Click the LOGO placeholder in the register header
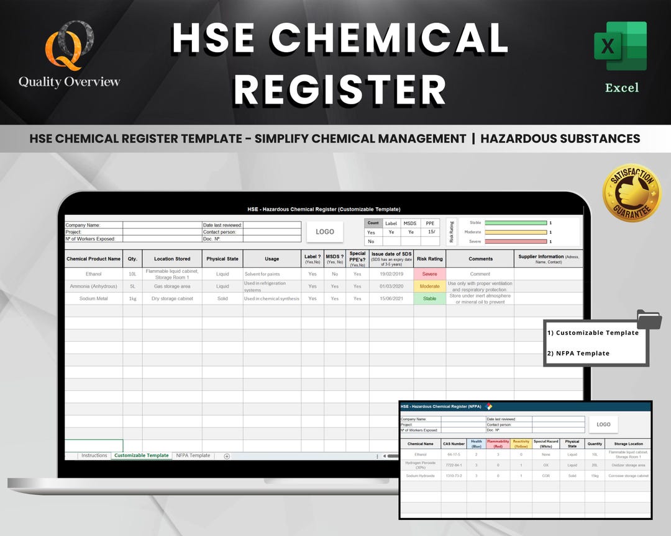Screen dimensions: 671x536 click(x=325, y=231)
